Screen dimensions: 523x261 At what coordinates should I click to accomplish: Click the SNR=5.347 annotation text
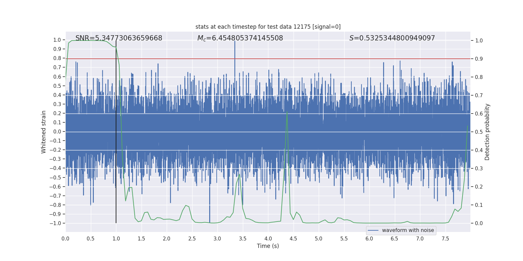tap(119, 38)
